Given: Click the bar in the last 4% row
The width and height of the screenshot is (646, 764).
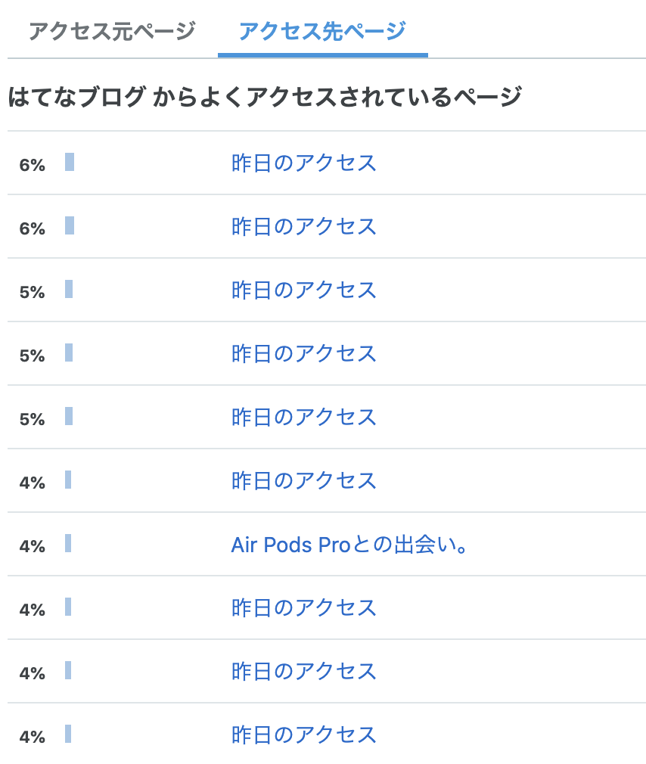Looking at the screenshot, I should [68, 734].
